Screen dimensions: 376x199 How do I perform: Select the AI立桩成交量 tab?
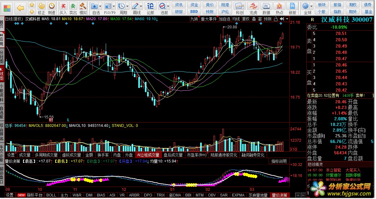click(x=148, y=155)
